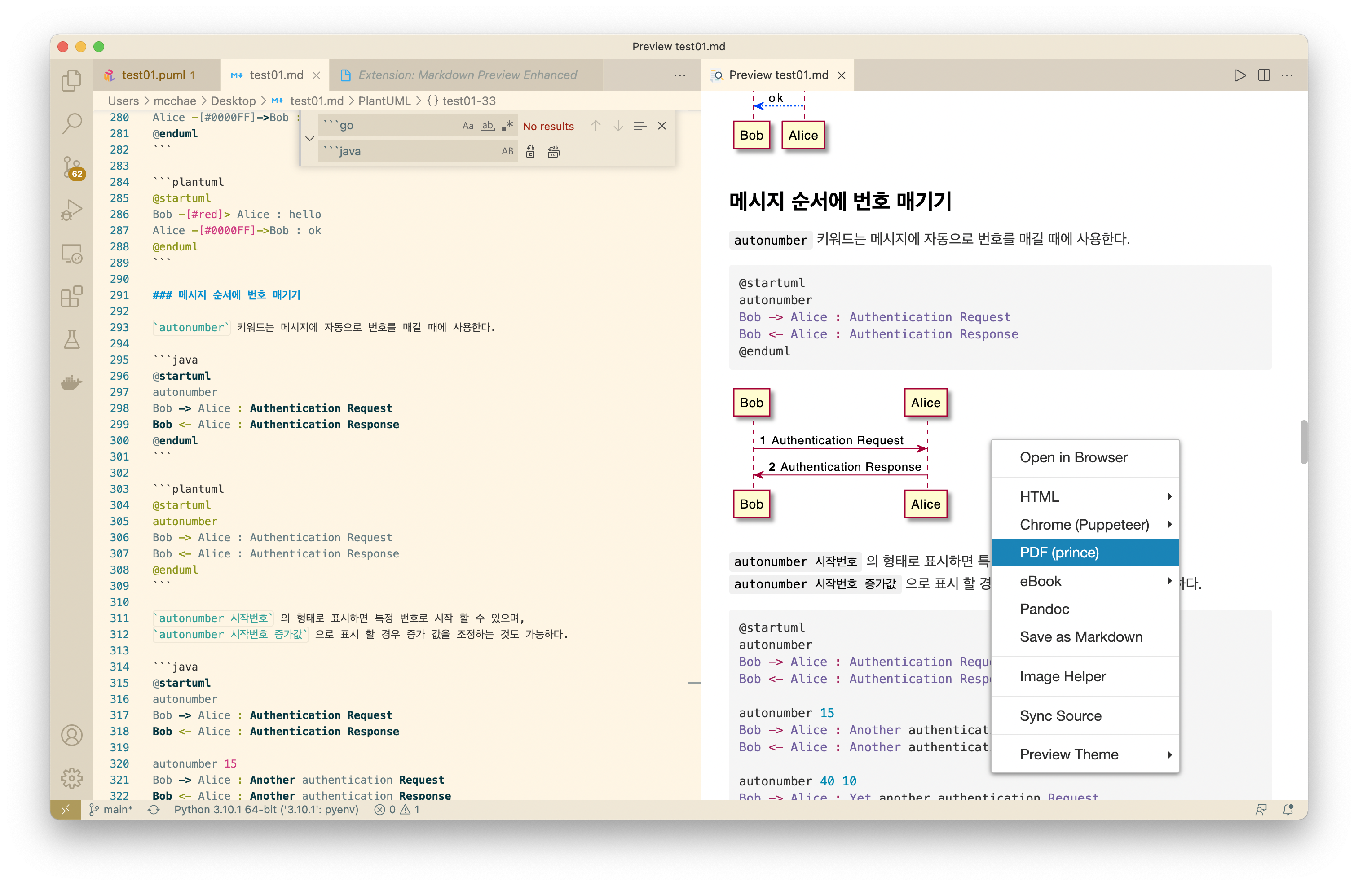Toggle Match Case in find widget
Viewport: 1358px width, 886px height.
[467, 126]
